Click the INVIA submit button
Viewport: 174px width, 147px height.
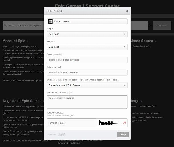123,134
